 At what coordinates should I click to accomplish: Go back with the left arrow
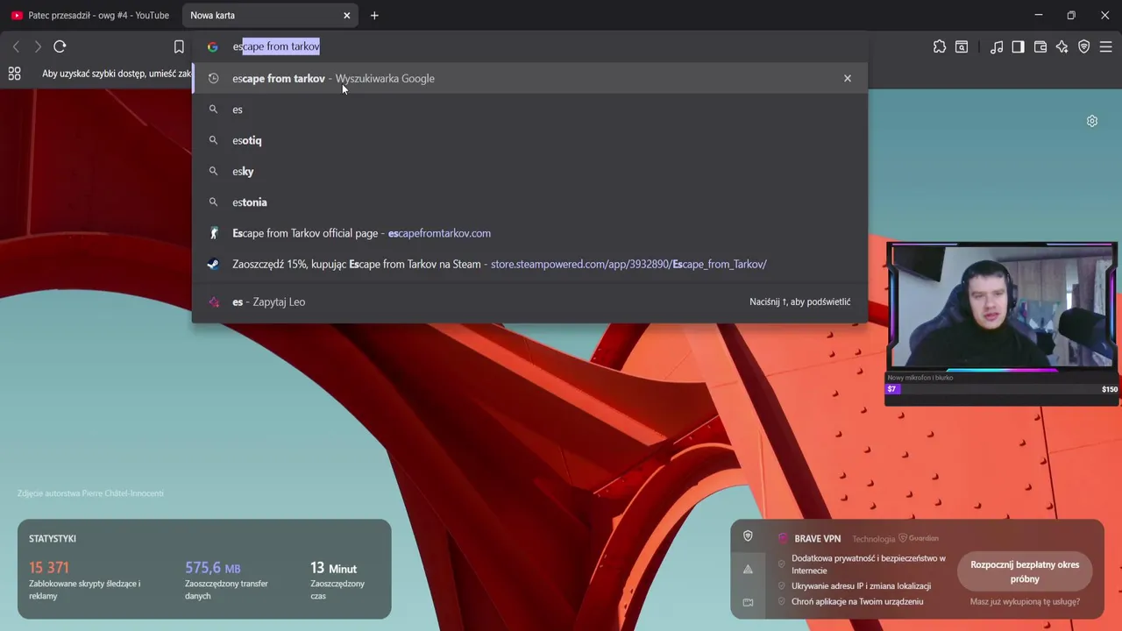click(x=16, y=46)
